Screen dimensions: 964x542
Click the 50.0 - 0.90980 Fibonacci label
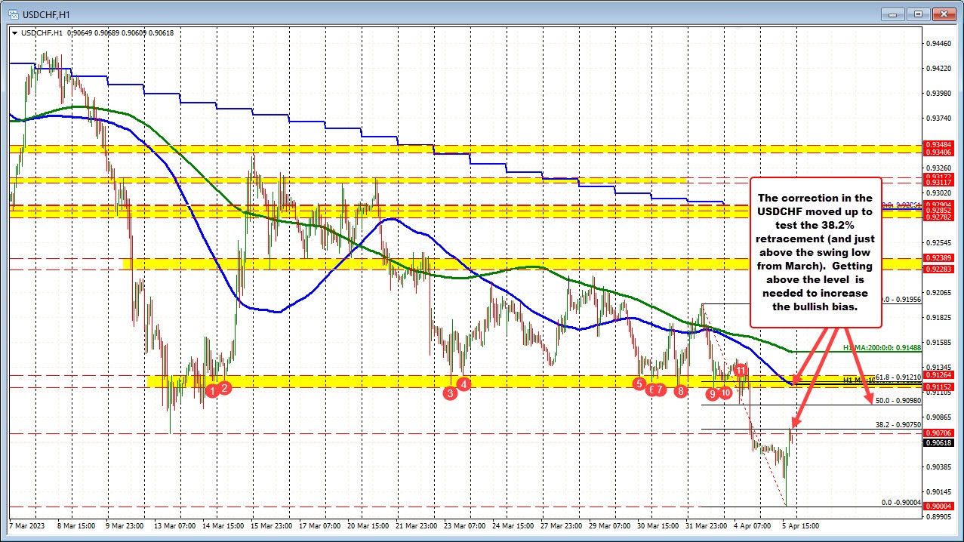tap(898, 401)
